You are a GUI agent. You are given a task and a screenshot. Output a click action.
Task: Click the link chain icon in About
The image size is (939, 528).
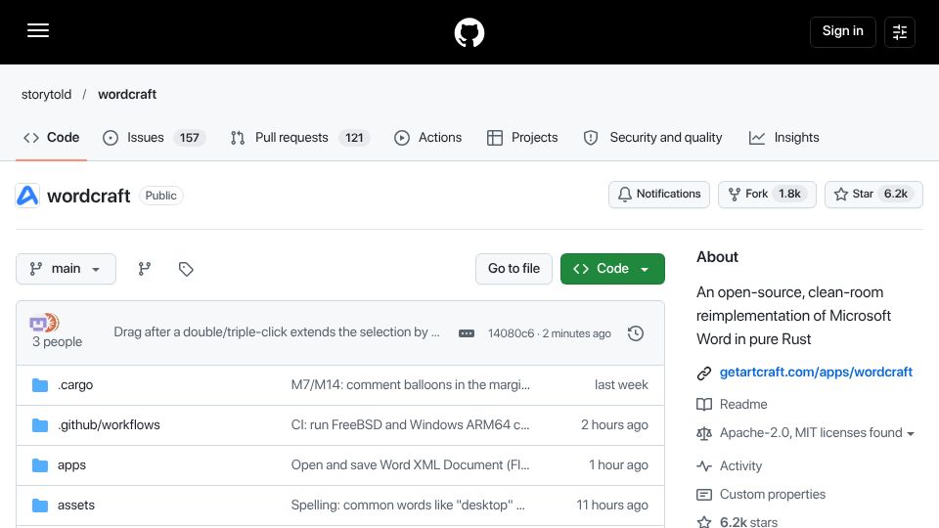tap(704, 373)
